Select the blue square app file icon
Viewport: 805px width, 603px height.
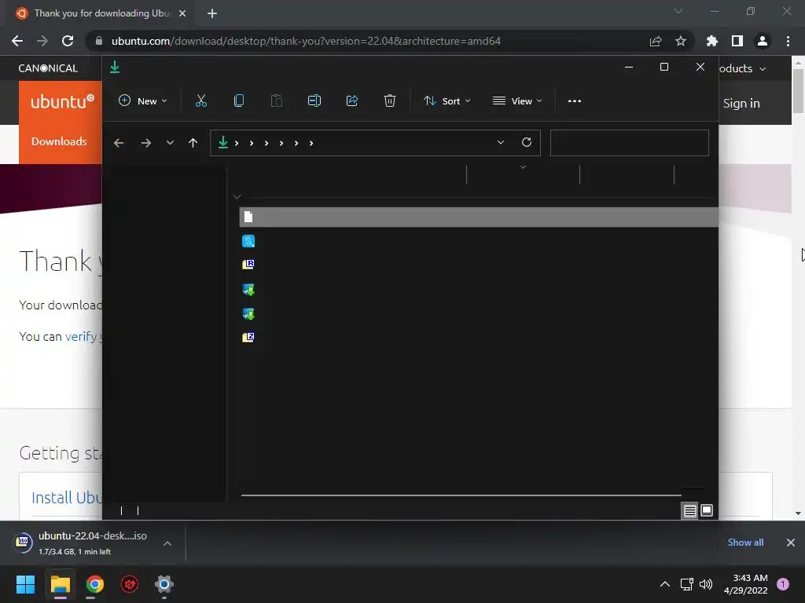point(248,241)
